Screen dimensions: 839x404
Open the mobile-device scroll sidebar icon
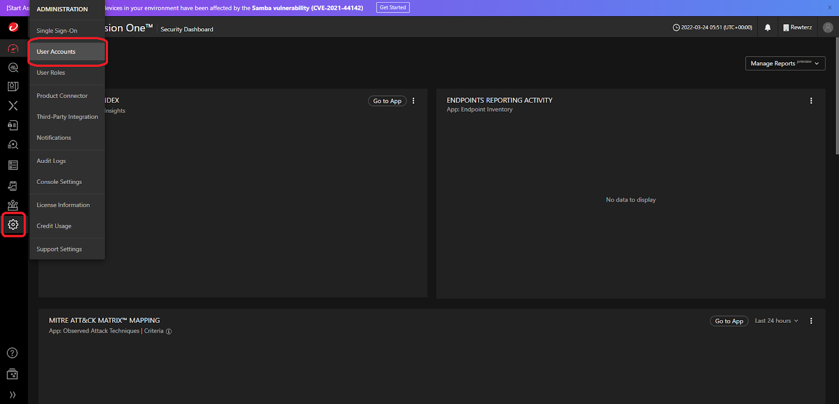coord(13,185)
